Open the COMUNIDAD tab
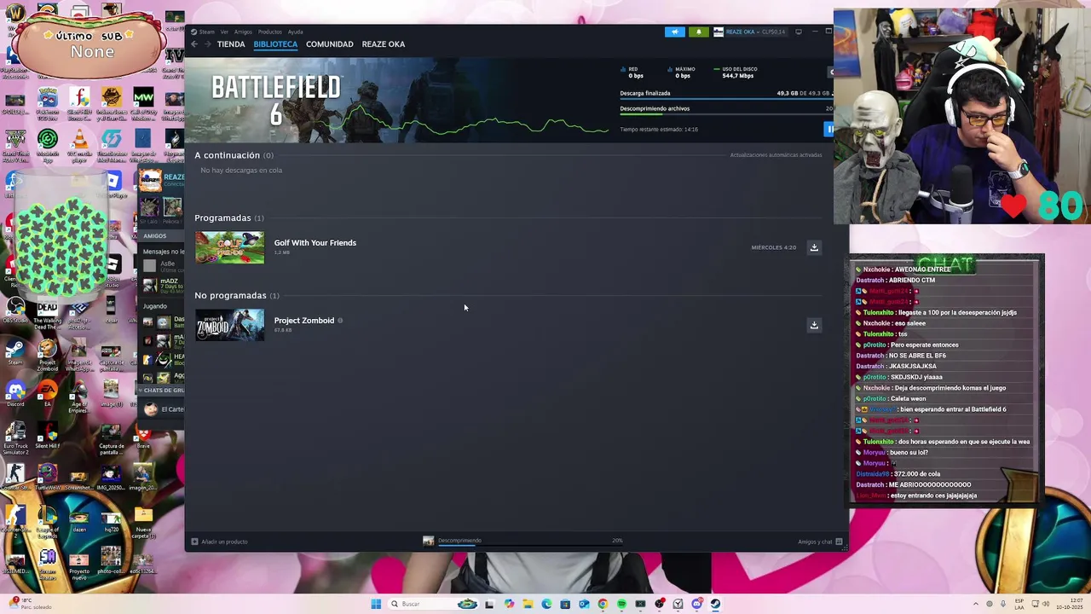Image resolution: width=1091 pixels, height=614 pixels. coord(329,44)
